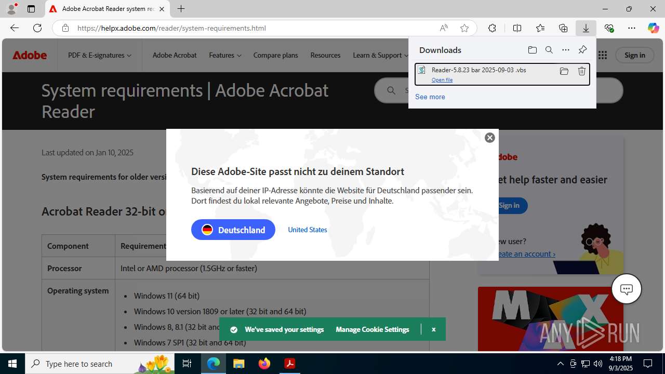Click the Downloads toolbar icon
This screenshot has height=374, width=665.
click(x=586, y=28)
